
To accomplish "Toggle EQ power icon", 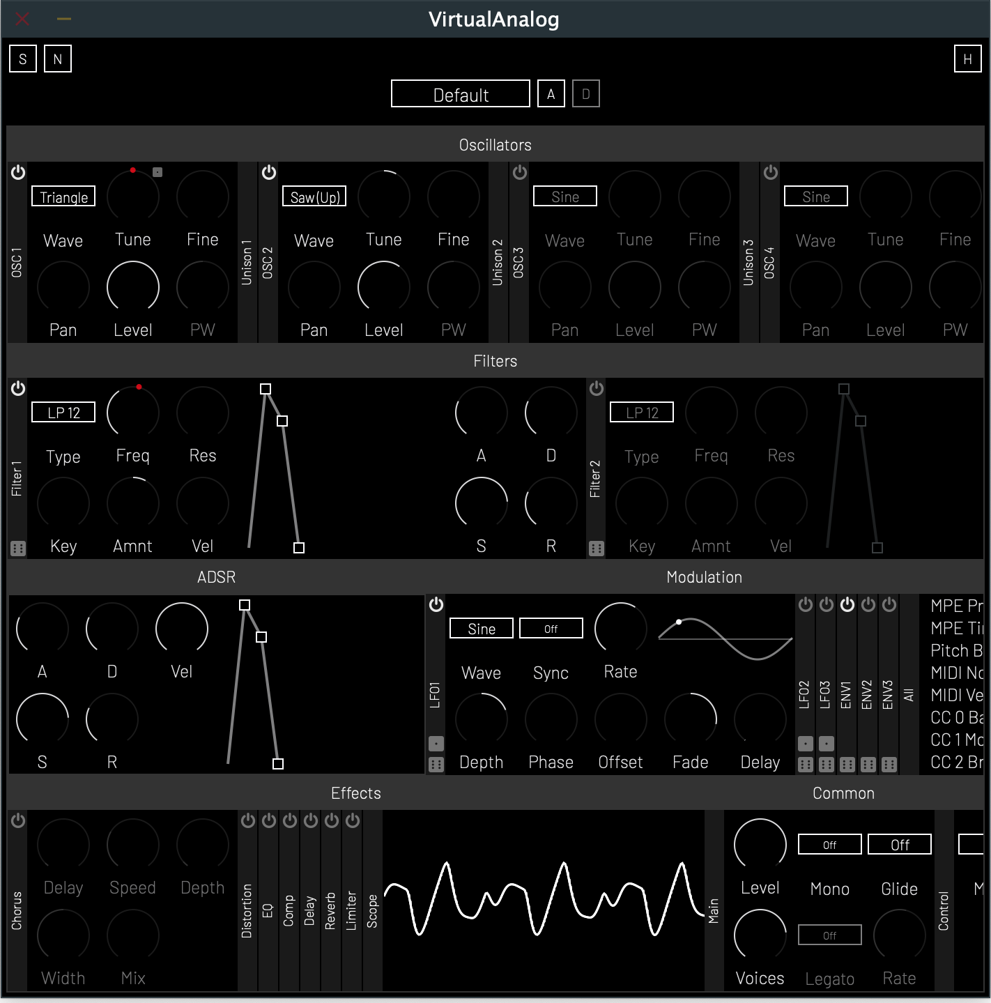I will click(x=269, y=820).
